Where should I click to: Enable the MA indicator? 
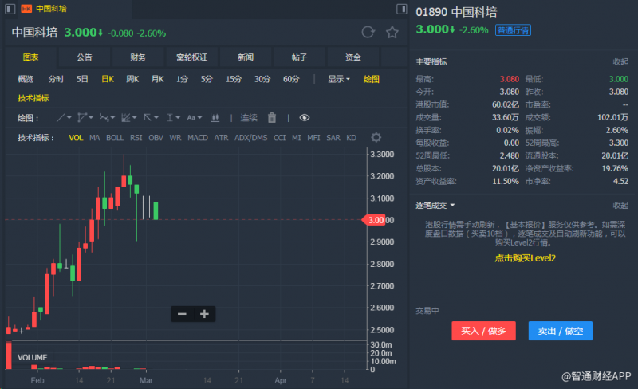click(x=94, y=138)
